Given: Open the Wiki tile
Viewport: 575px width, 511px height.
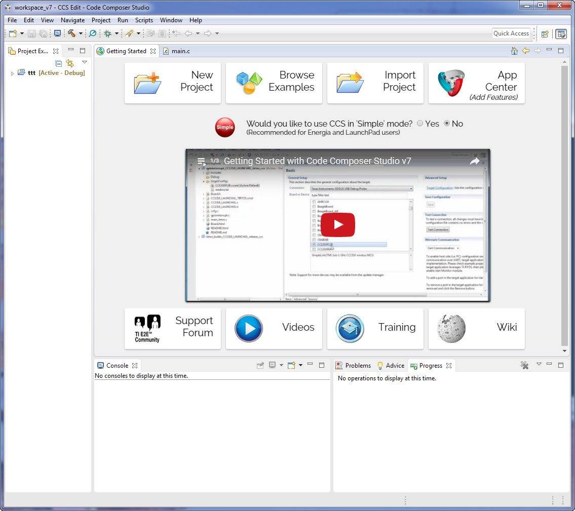Looking at the screenshot, I should 476,329.
